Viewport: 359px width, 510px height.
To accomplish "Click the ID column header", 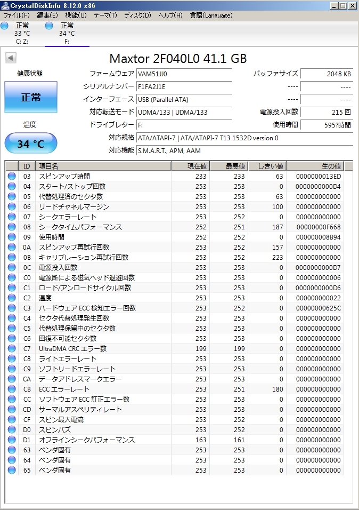I will coord(27,166).
